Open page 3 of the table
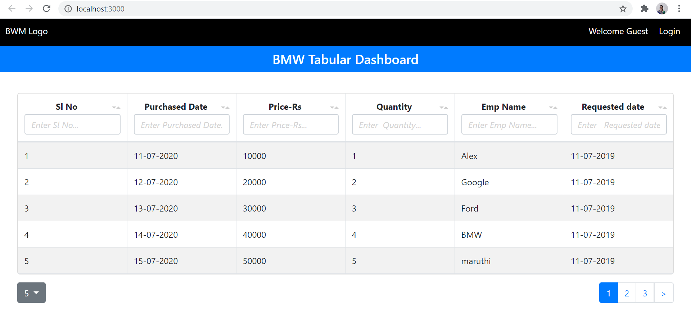The height and width of the screenshot is (336, 691). pyautogui.click(x=645, y=293)
